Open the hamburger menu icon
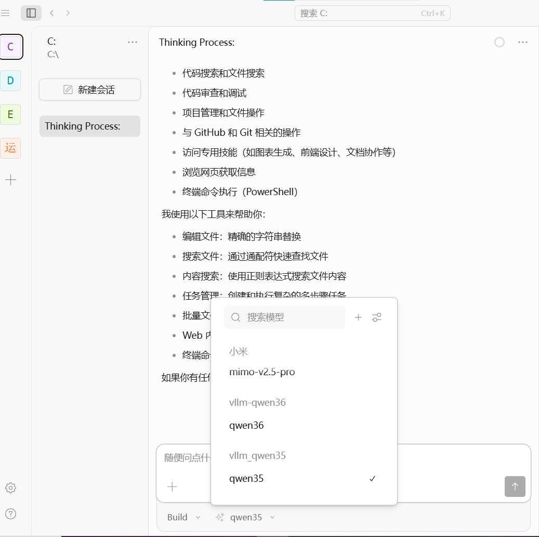Screen dimensions: 539x537 click(5, 13)
